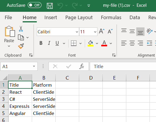156x122 pixels.
Task: Click Center alignment icon
Action: [x=132, y=43]
